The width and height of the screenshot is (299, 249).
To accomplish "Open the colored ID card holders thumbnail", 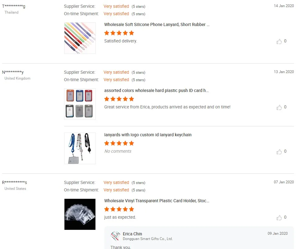I will [x=80, y=104].
